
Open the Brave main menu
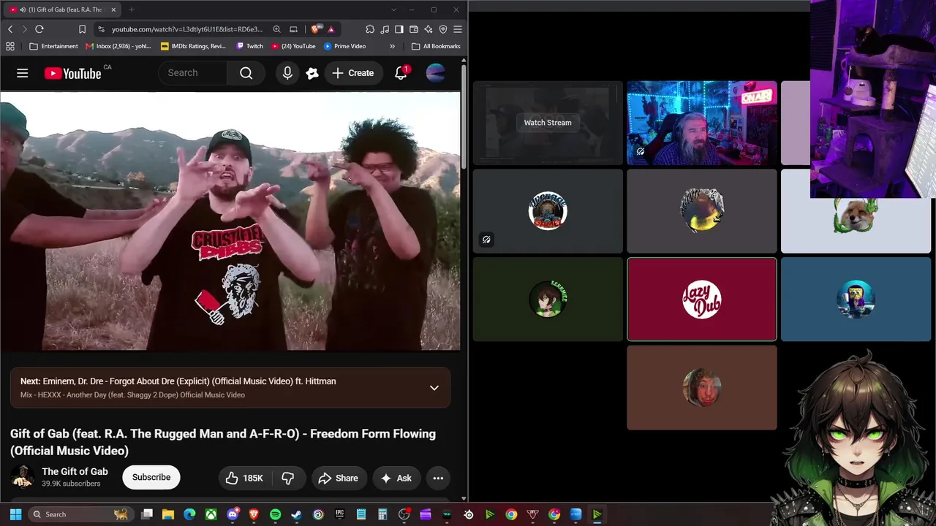coord(458,29)
